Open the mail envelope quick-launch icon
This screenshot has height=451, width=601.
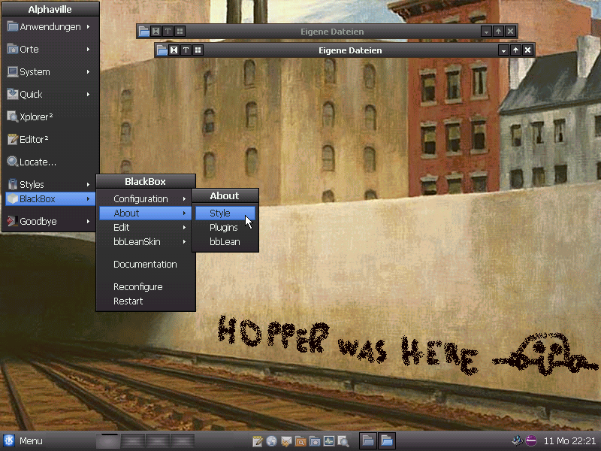pyautogui.click(x=286, y=441)
